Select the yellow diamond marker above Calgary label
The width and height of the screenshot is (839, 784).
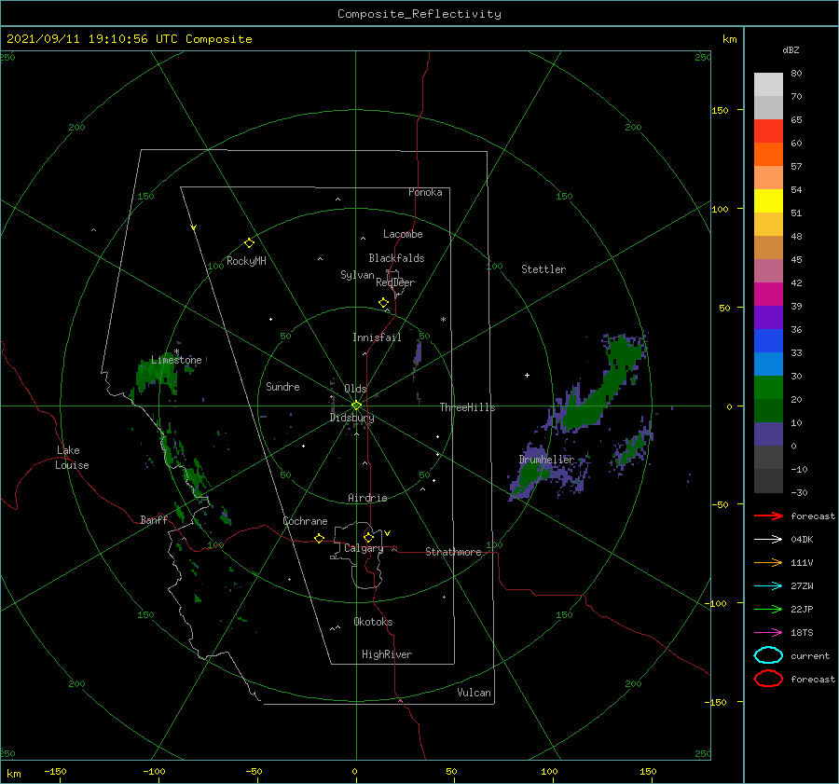tap(368, 537)
